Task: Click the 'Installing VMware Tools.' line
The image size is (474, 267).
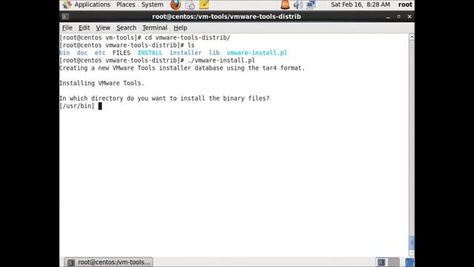Action: 102,83
